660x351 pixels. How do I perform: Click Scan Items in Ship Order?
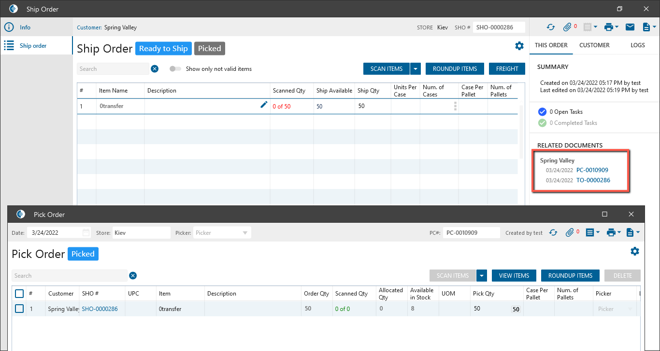(x=387, y=69)
